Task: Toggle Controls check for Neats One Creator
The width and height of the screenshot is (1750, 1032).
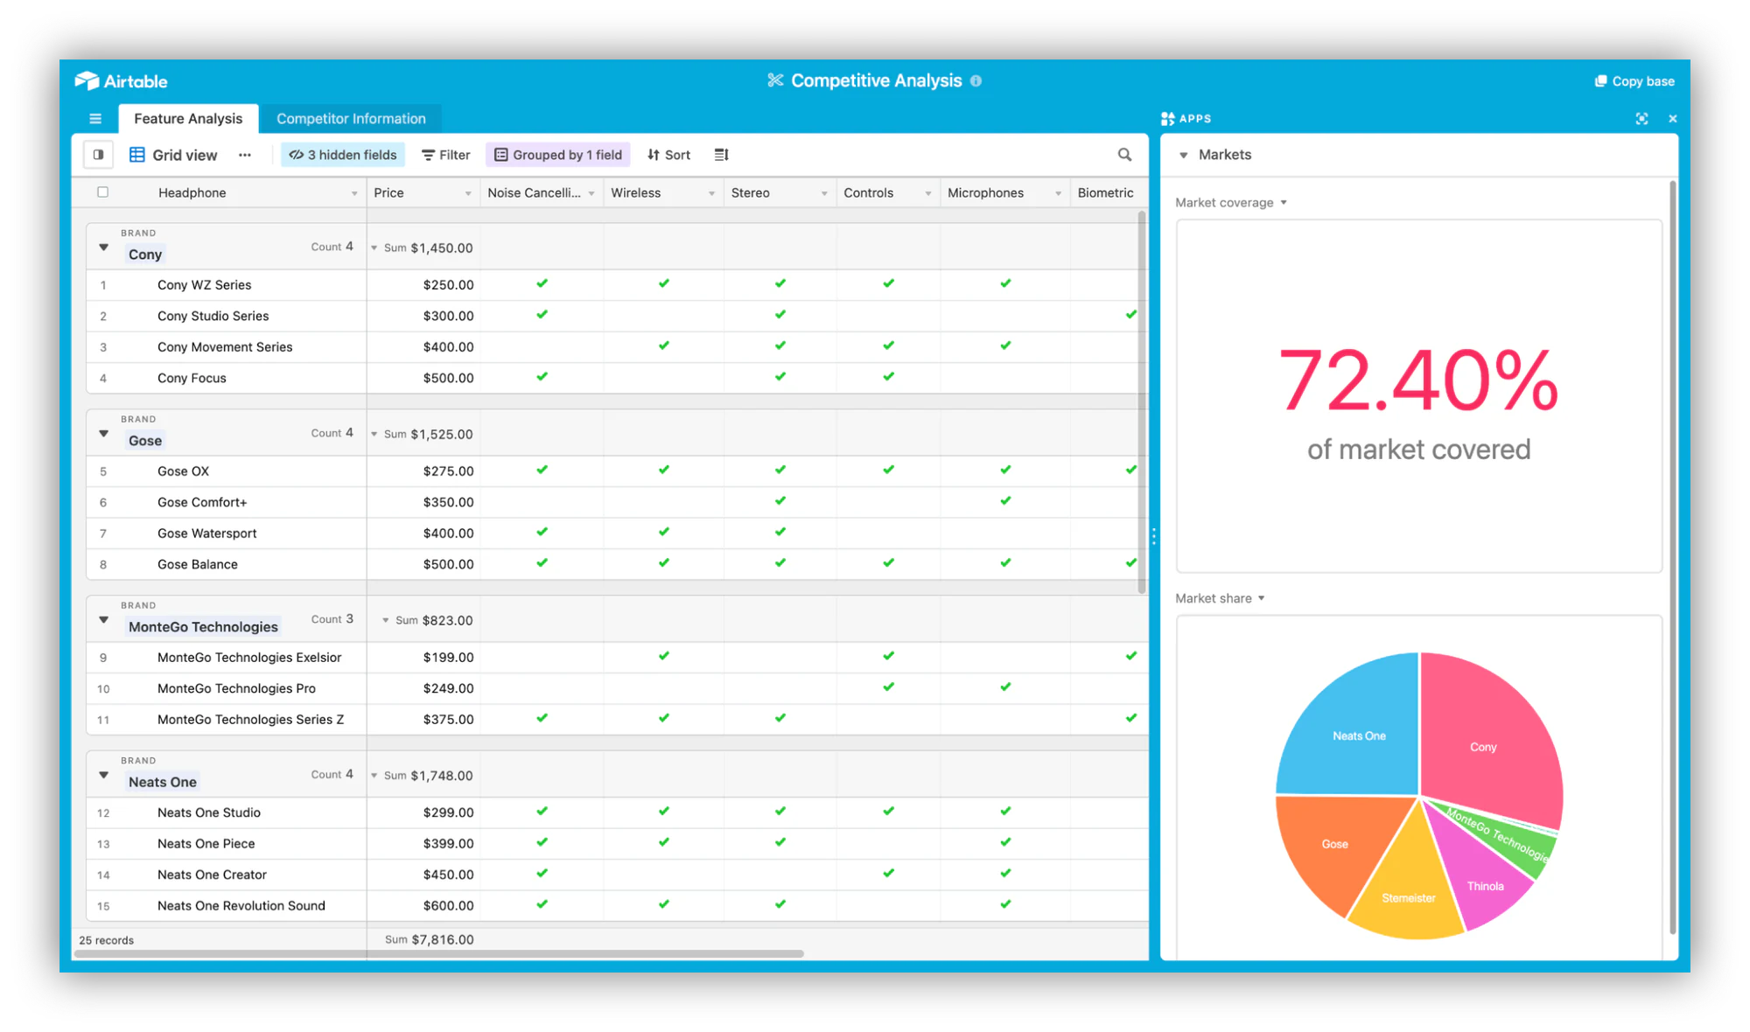Action: click(888, 873)
